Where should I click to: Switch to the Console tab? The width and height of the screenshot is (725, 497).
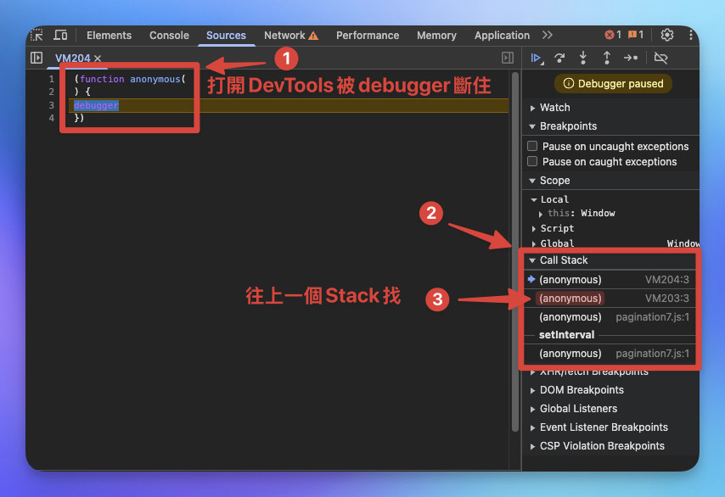point(169,36)
